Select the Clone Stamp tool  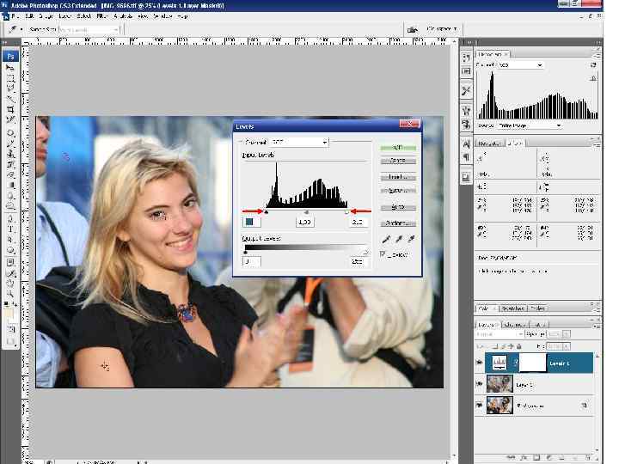pos(10,154)
